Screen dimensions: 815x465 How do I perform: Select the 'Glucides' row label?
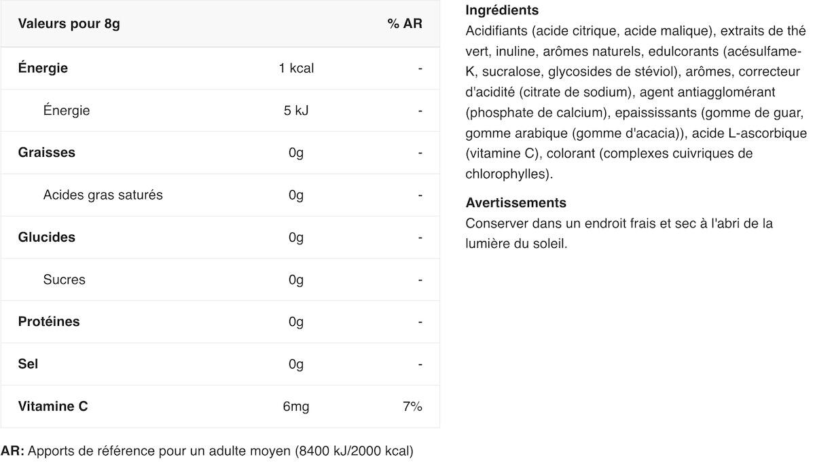(x=46, y=238)
